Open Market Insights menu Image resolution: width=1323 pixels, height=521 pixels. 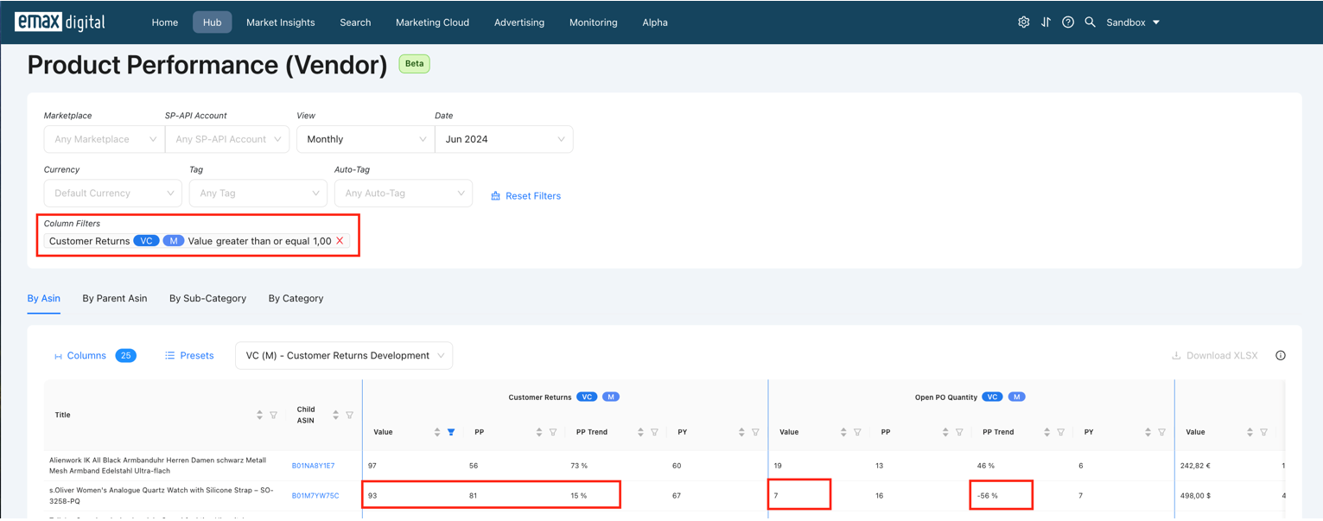(x=281, y=22)
